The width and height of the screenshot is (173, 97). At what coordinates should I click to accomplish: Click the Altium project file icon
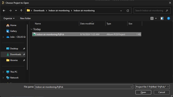pos(34,34)
